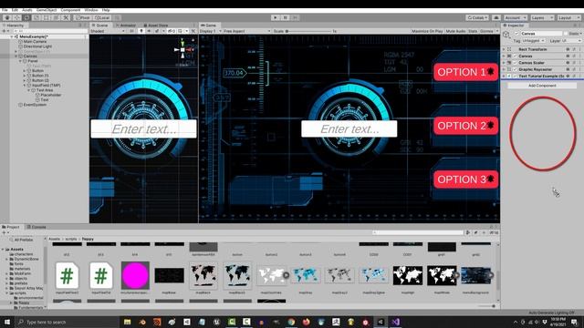
Task: Open the cloud services icon
Action: pyautogui.click(x=495, y=17)
